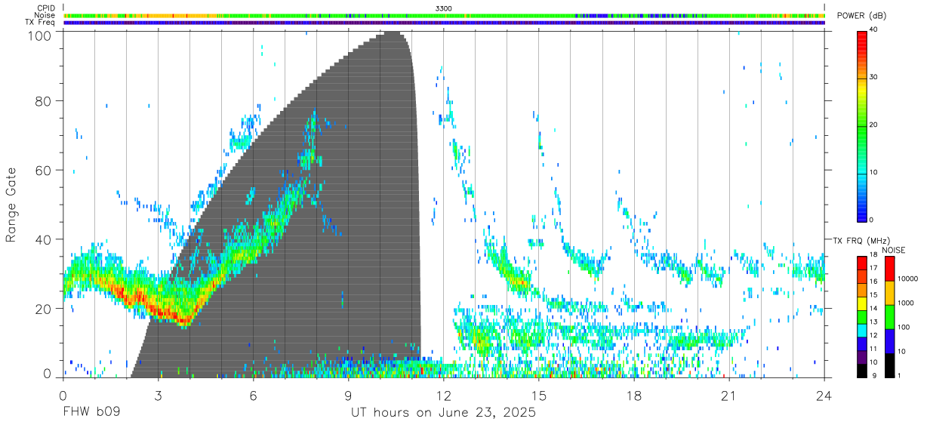Click Range Gate axis tick 60

pos(43,170)
